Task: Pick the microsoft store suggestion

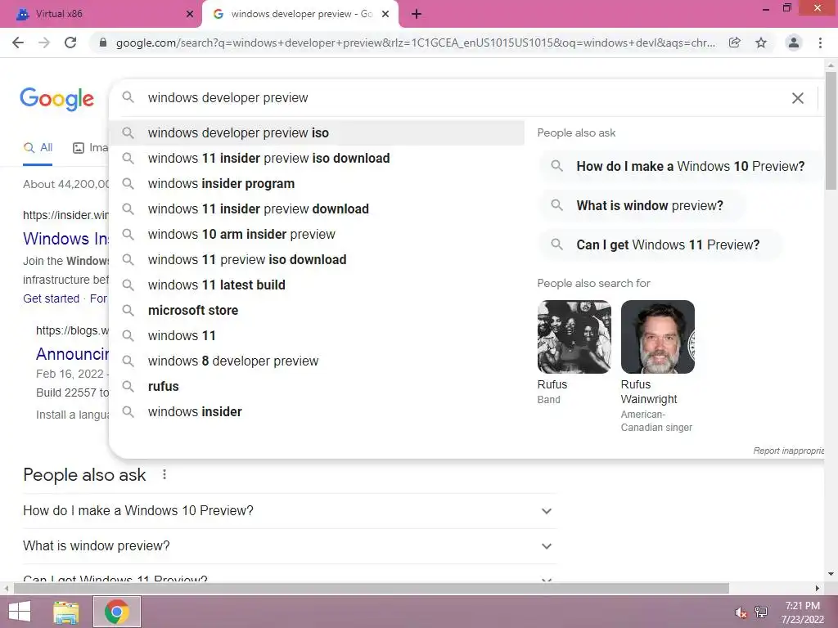Action: tap(317, 310)
